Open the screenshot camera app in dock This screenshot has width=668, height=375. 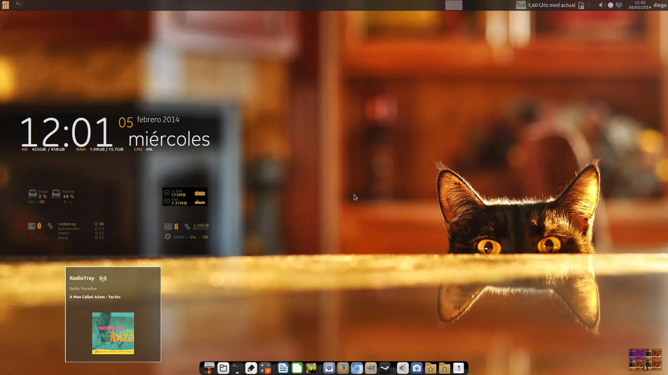pyautogui.click(x=417, y=368)
